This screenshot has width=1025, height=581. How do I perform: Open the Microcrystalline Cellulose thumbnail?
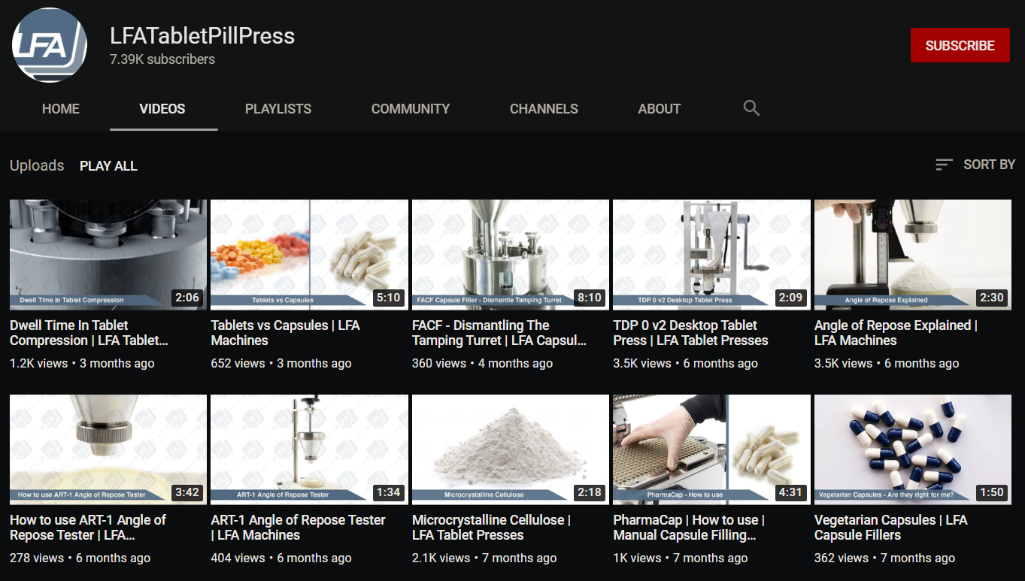511,449
